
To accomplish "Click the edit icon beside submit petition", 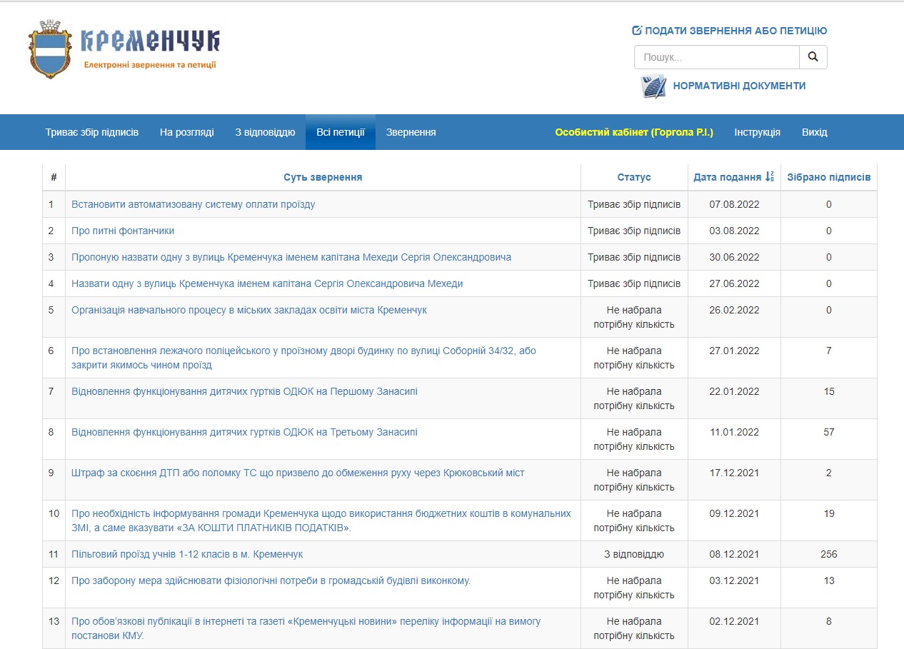I will (637, 31).
